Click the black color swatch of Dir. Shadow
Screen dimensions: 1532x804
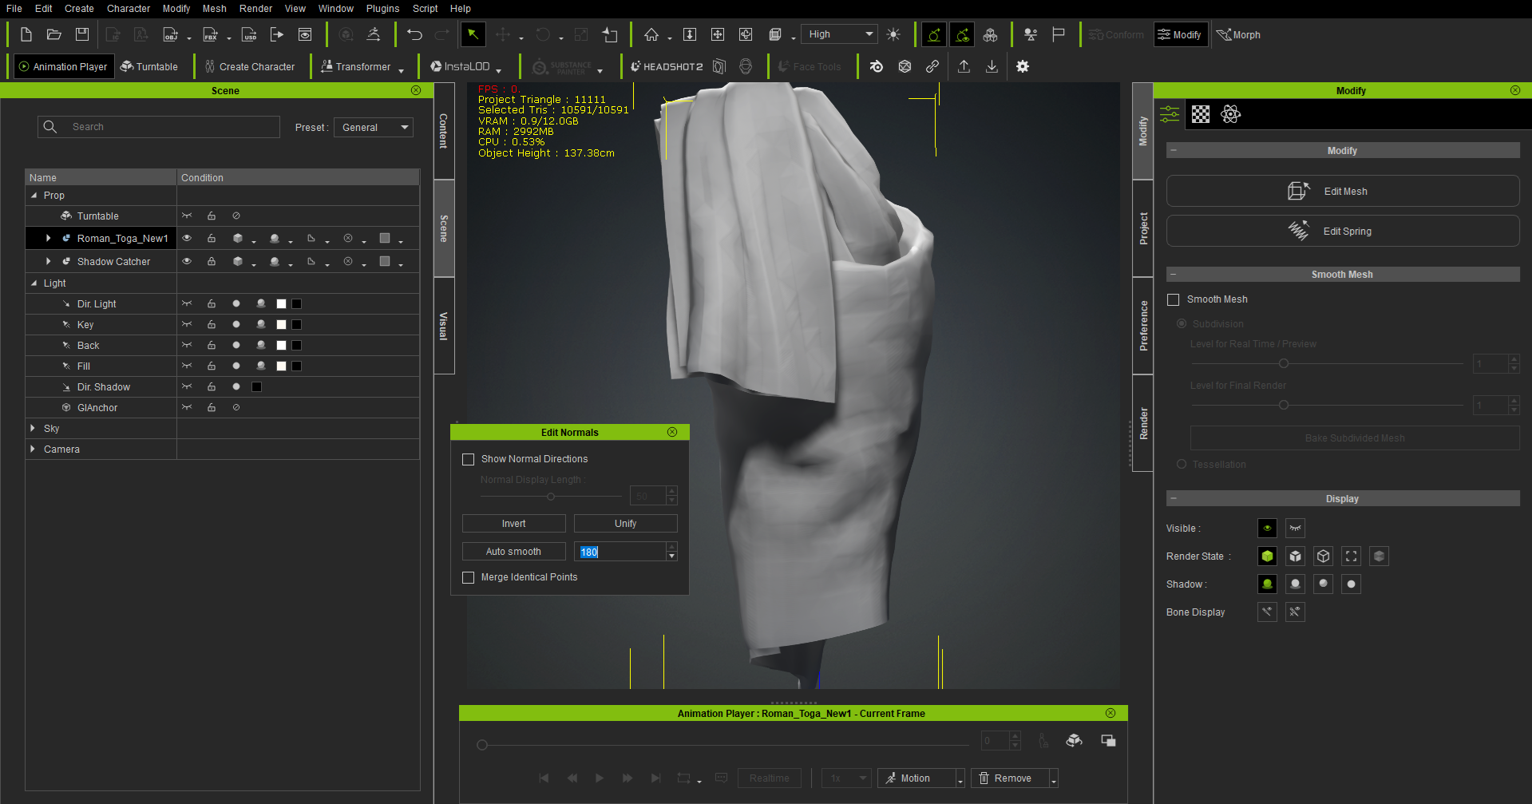(x=256, y=386)
